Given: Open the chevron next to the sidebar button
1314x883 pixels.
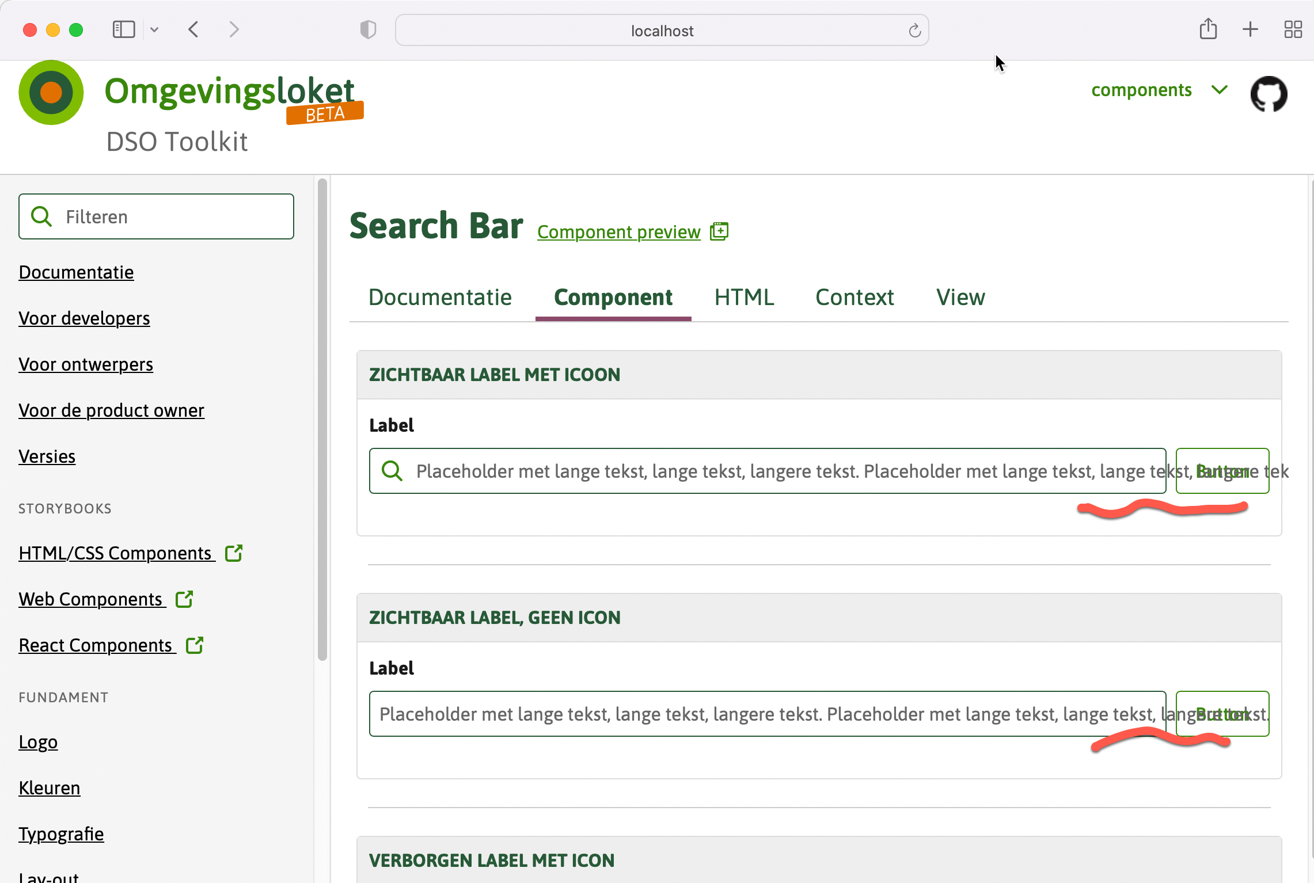Looking at the screenshot, I should (153, 29).
